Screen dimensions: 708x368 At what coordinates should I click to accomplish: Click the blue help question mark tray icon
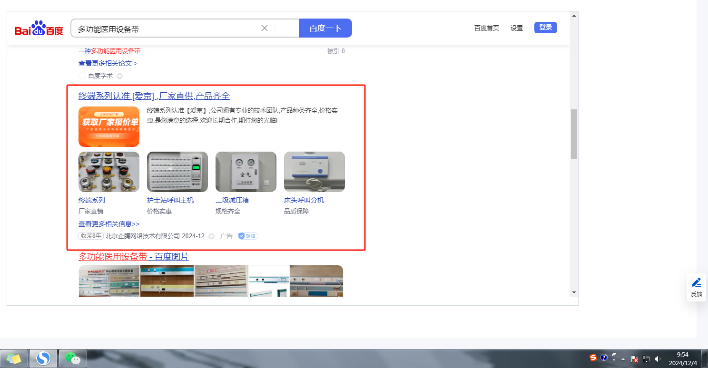pyautogui.click(x=604, y=358)
